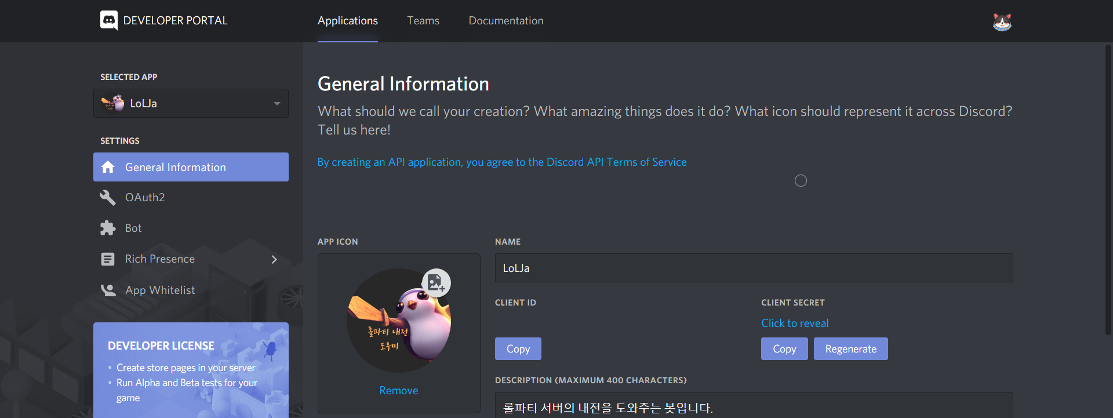Click the CLIENT ID label
This screenshot has width=1113, height=418.
(515, 303)
